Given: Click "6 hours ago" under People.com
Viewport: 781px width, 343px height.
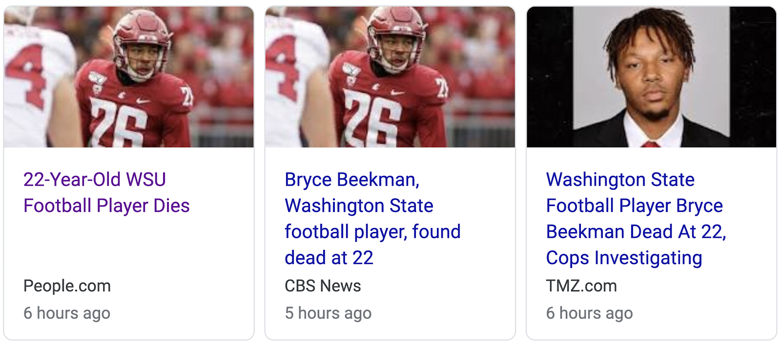Looking at the screenshot, I should 67,313.
